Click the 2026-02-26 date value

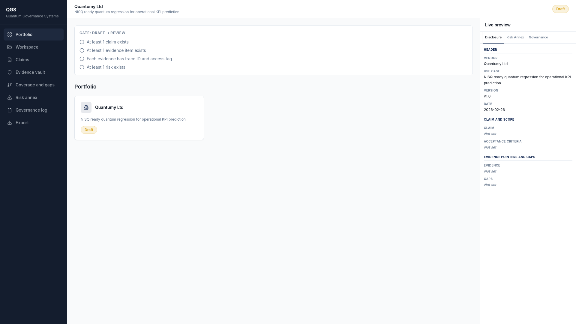coord(494,110)
